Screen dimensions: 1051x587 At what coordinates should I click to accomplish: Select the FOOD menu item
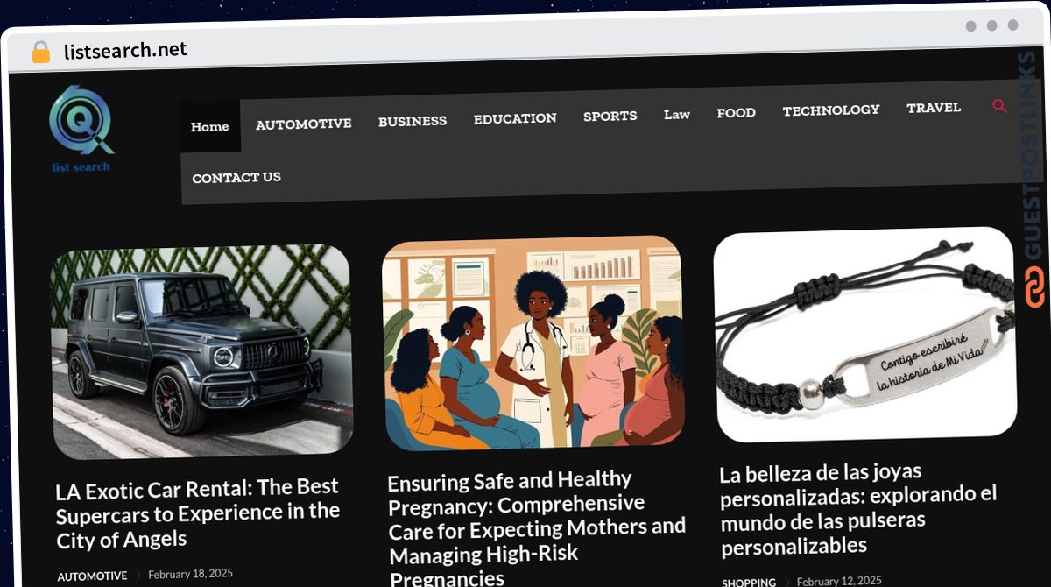(x=736, y=112)
